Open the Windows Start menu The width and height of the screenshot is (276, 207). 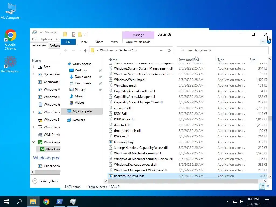[6, 202]
